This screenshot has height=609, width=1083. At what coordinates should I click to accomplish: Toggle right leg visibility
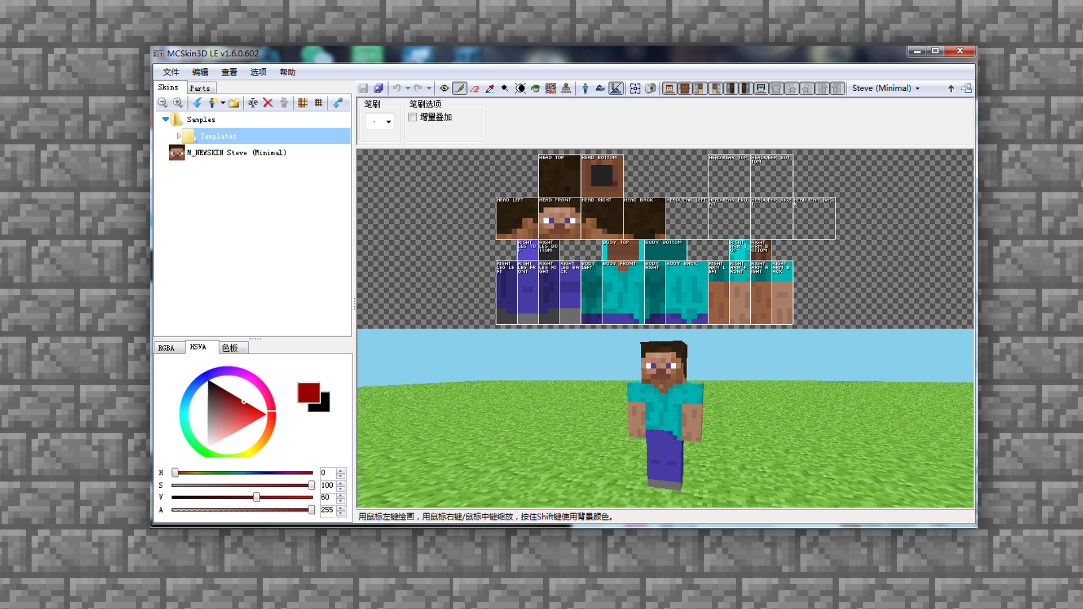point(746,89)
